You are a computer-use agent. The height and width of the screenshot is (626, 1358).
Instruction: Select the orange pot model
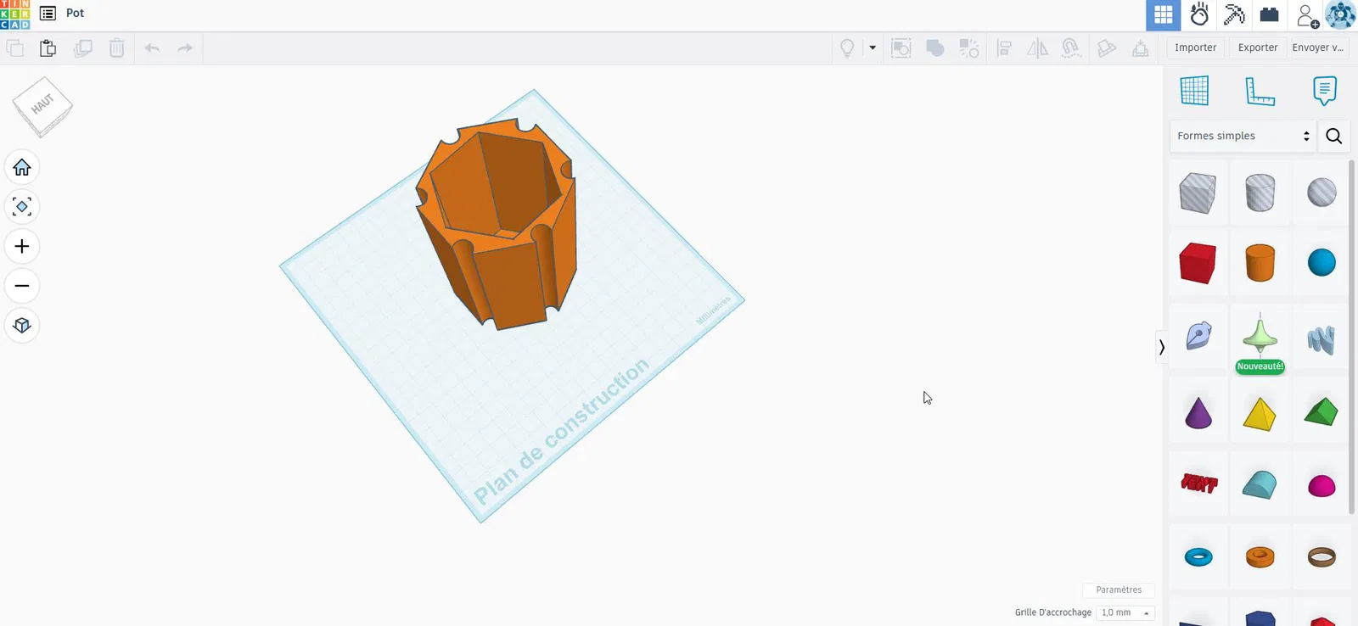pyautogui.click(x=497, y=223)
